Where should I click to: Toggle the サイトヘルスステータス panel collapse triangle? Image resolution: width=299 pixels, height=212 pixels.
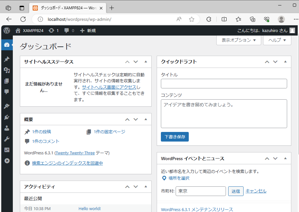[x=146, y=62]
